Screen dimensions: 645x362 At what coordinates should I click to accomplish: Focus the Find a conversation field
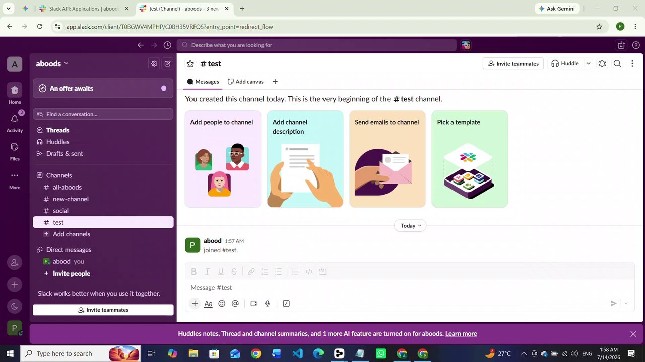click(103, 114)
